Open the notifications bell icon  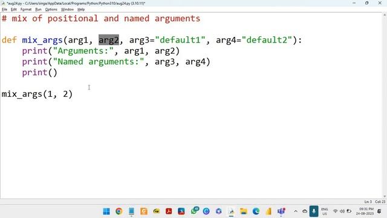(x=379, y=211)
